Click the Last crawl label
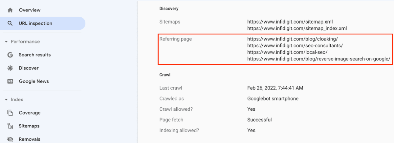The image size is (394, 143). coord(171,88)
